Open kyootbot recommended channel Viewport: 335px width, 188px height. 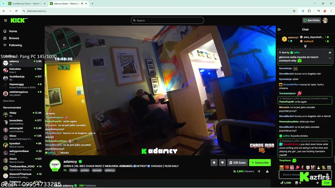click(x=22, y=145)
